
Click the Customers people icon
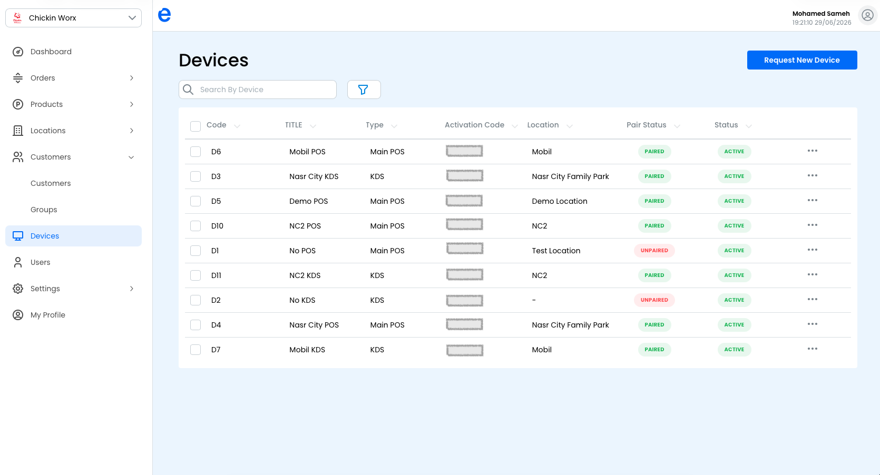[18, 157]
